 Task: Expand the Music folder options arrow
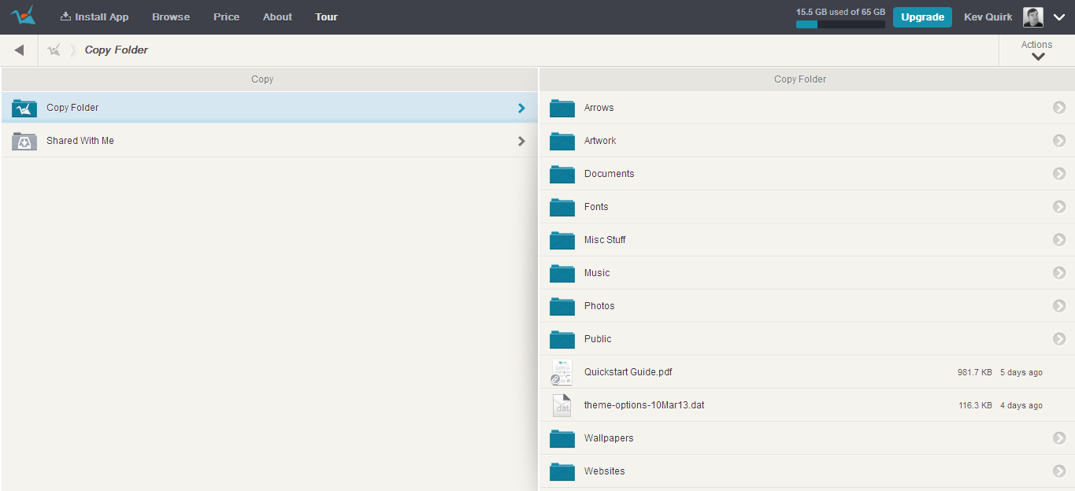click(x=1058, y=272)
